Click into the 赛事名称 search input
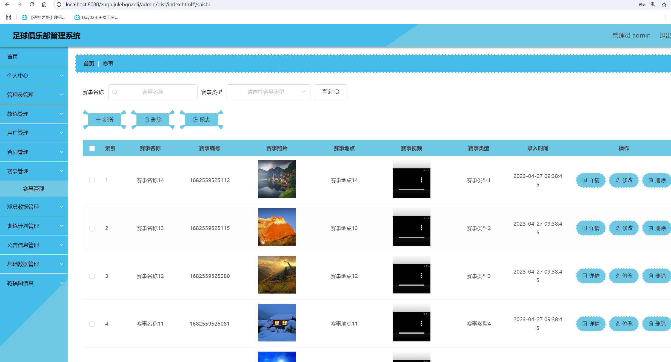671x362 pixels. point(153,92)
